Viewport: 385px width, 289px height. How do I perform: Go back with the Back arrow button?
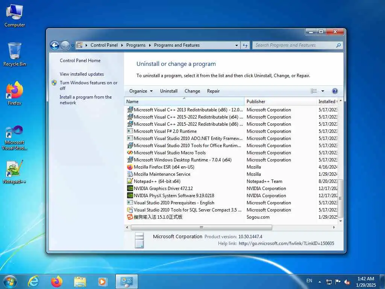[x=55, y=45]
